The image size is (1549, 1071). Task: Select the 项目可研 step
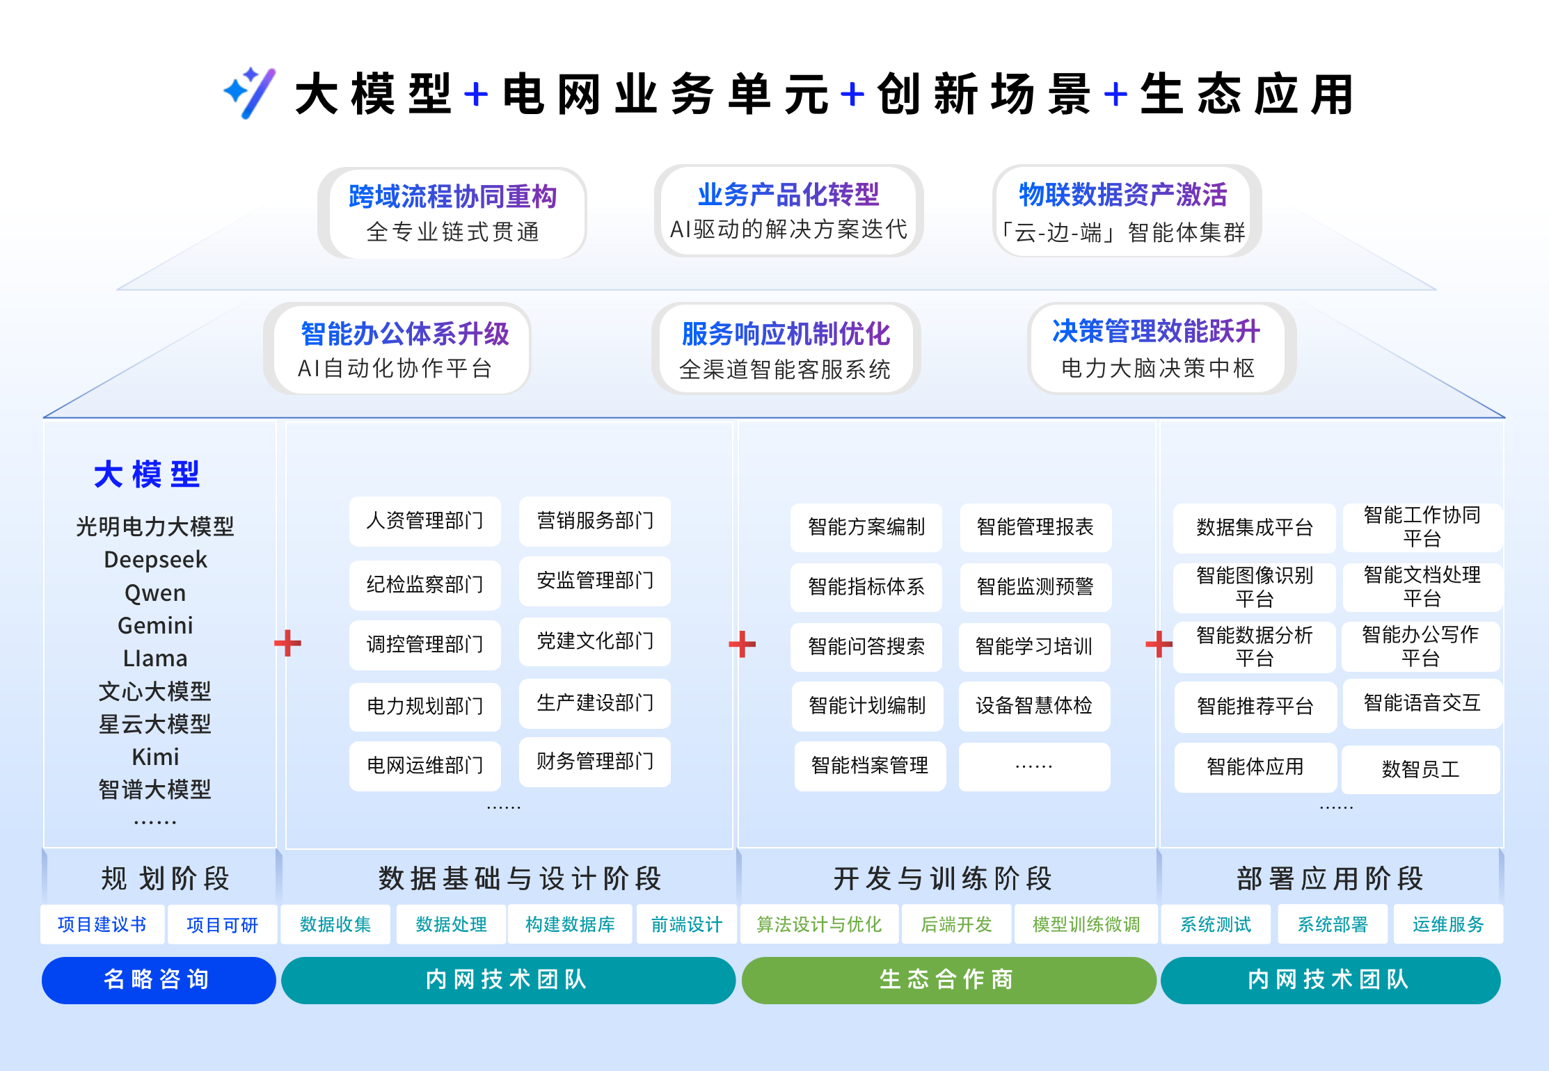click(x=223, y=924)
